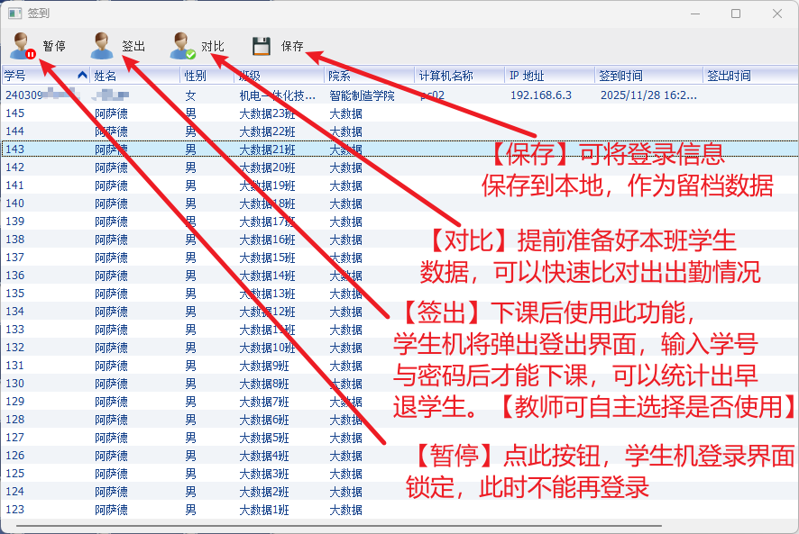The height and width of the screenshot is (534, 799).
Task: Maximize the 签到 window
Action: tap(736, 14)
